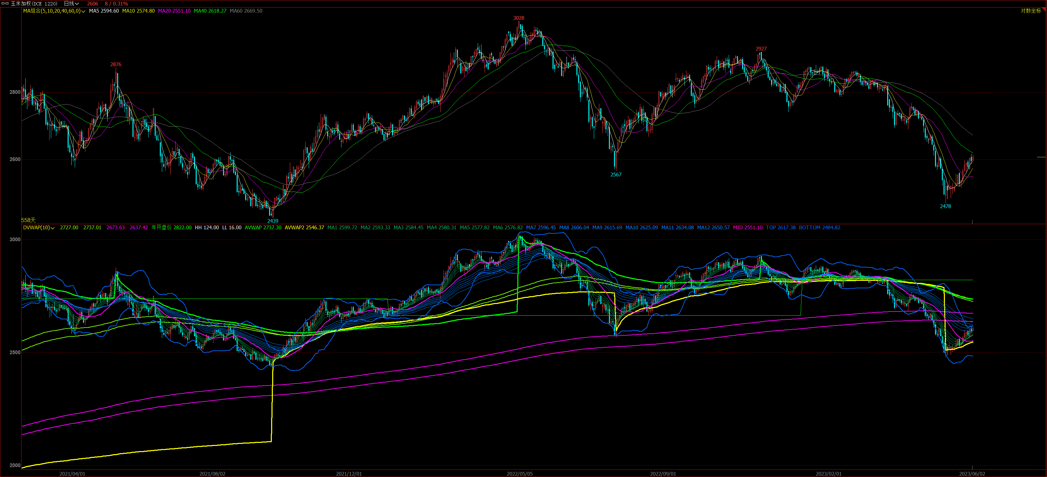Click the TOP 2617.38 band label

780,228
